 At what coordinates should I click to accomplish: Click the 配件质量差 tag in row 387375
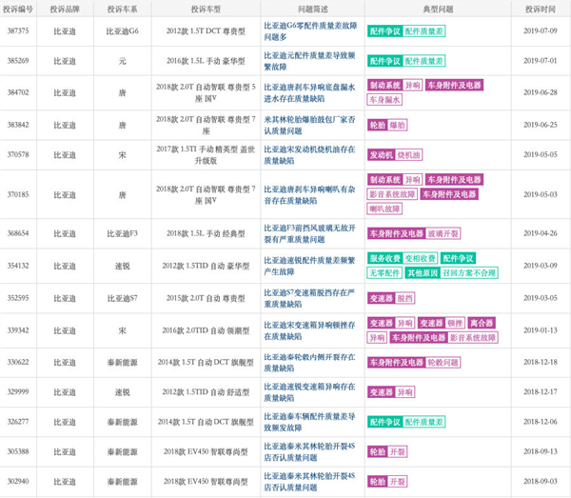[423, 31]
